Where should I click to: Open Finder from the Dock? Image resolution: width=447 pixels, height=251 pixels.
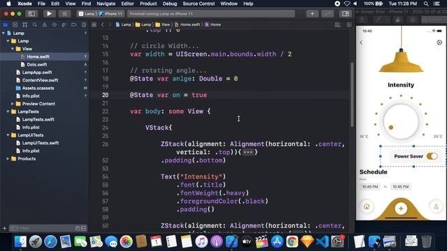tap(20, 242)
